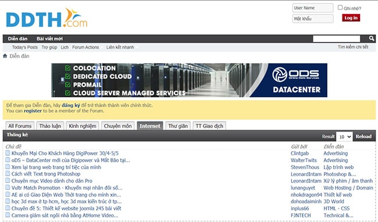This screenshot has width=378, height=222.
Task: Open thread Cách viết Text trong Photoshop
Action: coord(46,174)
